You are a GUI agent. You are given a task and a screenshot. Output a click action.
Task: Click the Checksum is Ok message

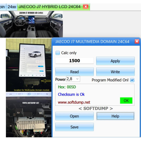point(71,94)
